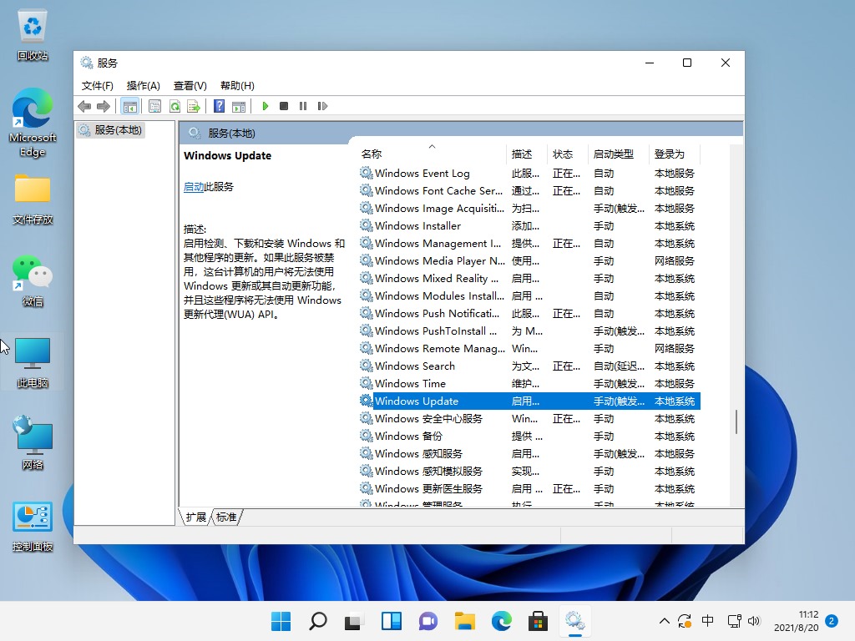Screen dimensions: 855x641
Task: Click the Back arrow in toolbar
Action: pyautogui.click(x=84, y=106)
